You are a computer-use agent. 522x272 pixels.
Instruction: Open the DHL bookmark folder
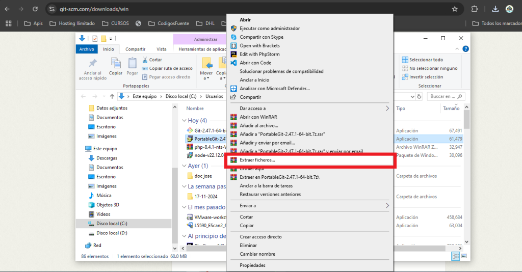pyautogui.click(x=205, y=23)
